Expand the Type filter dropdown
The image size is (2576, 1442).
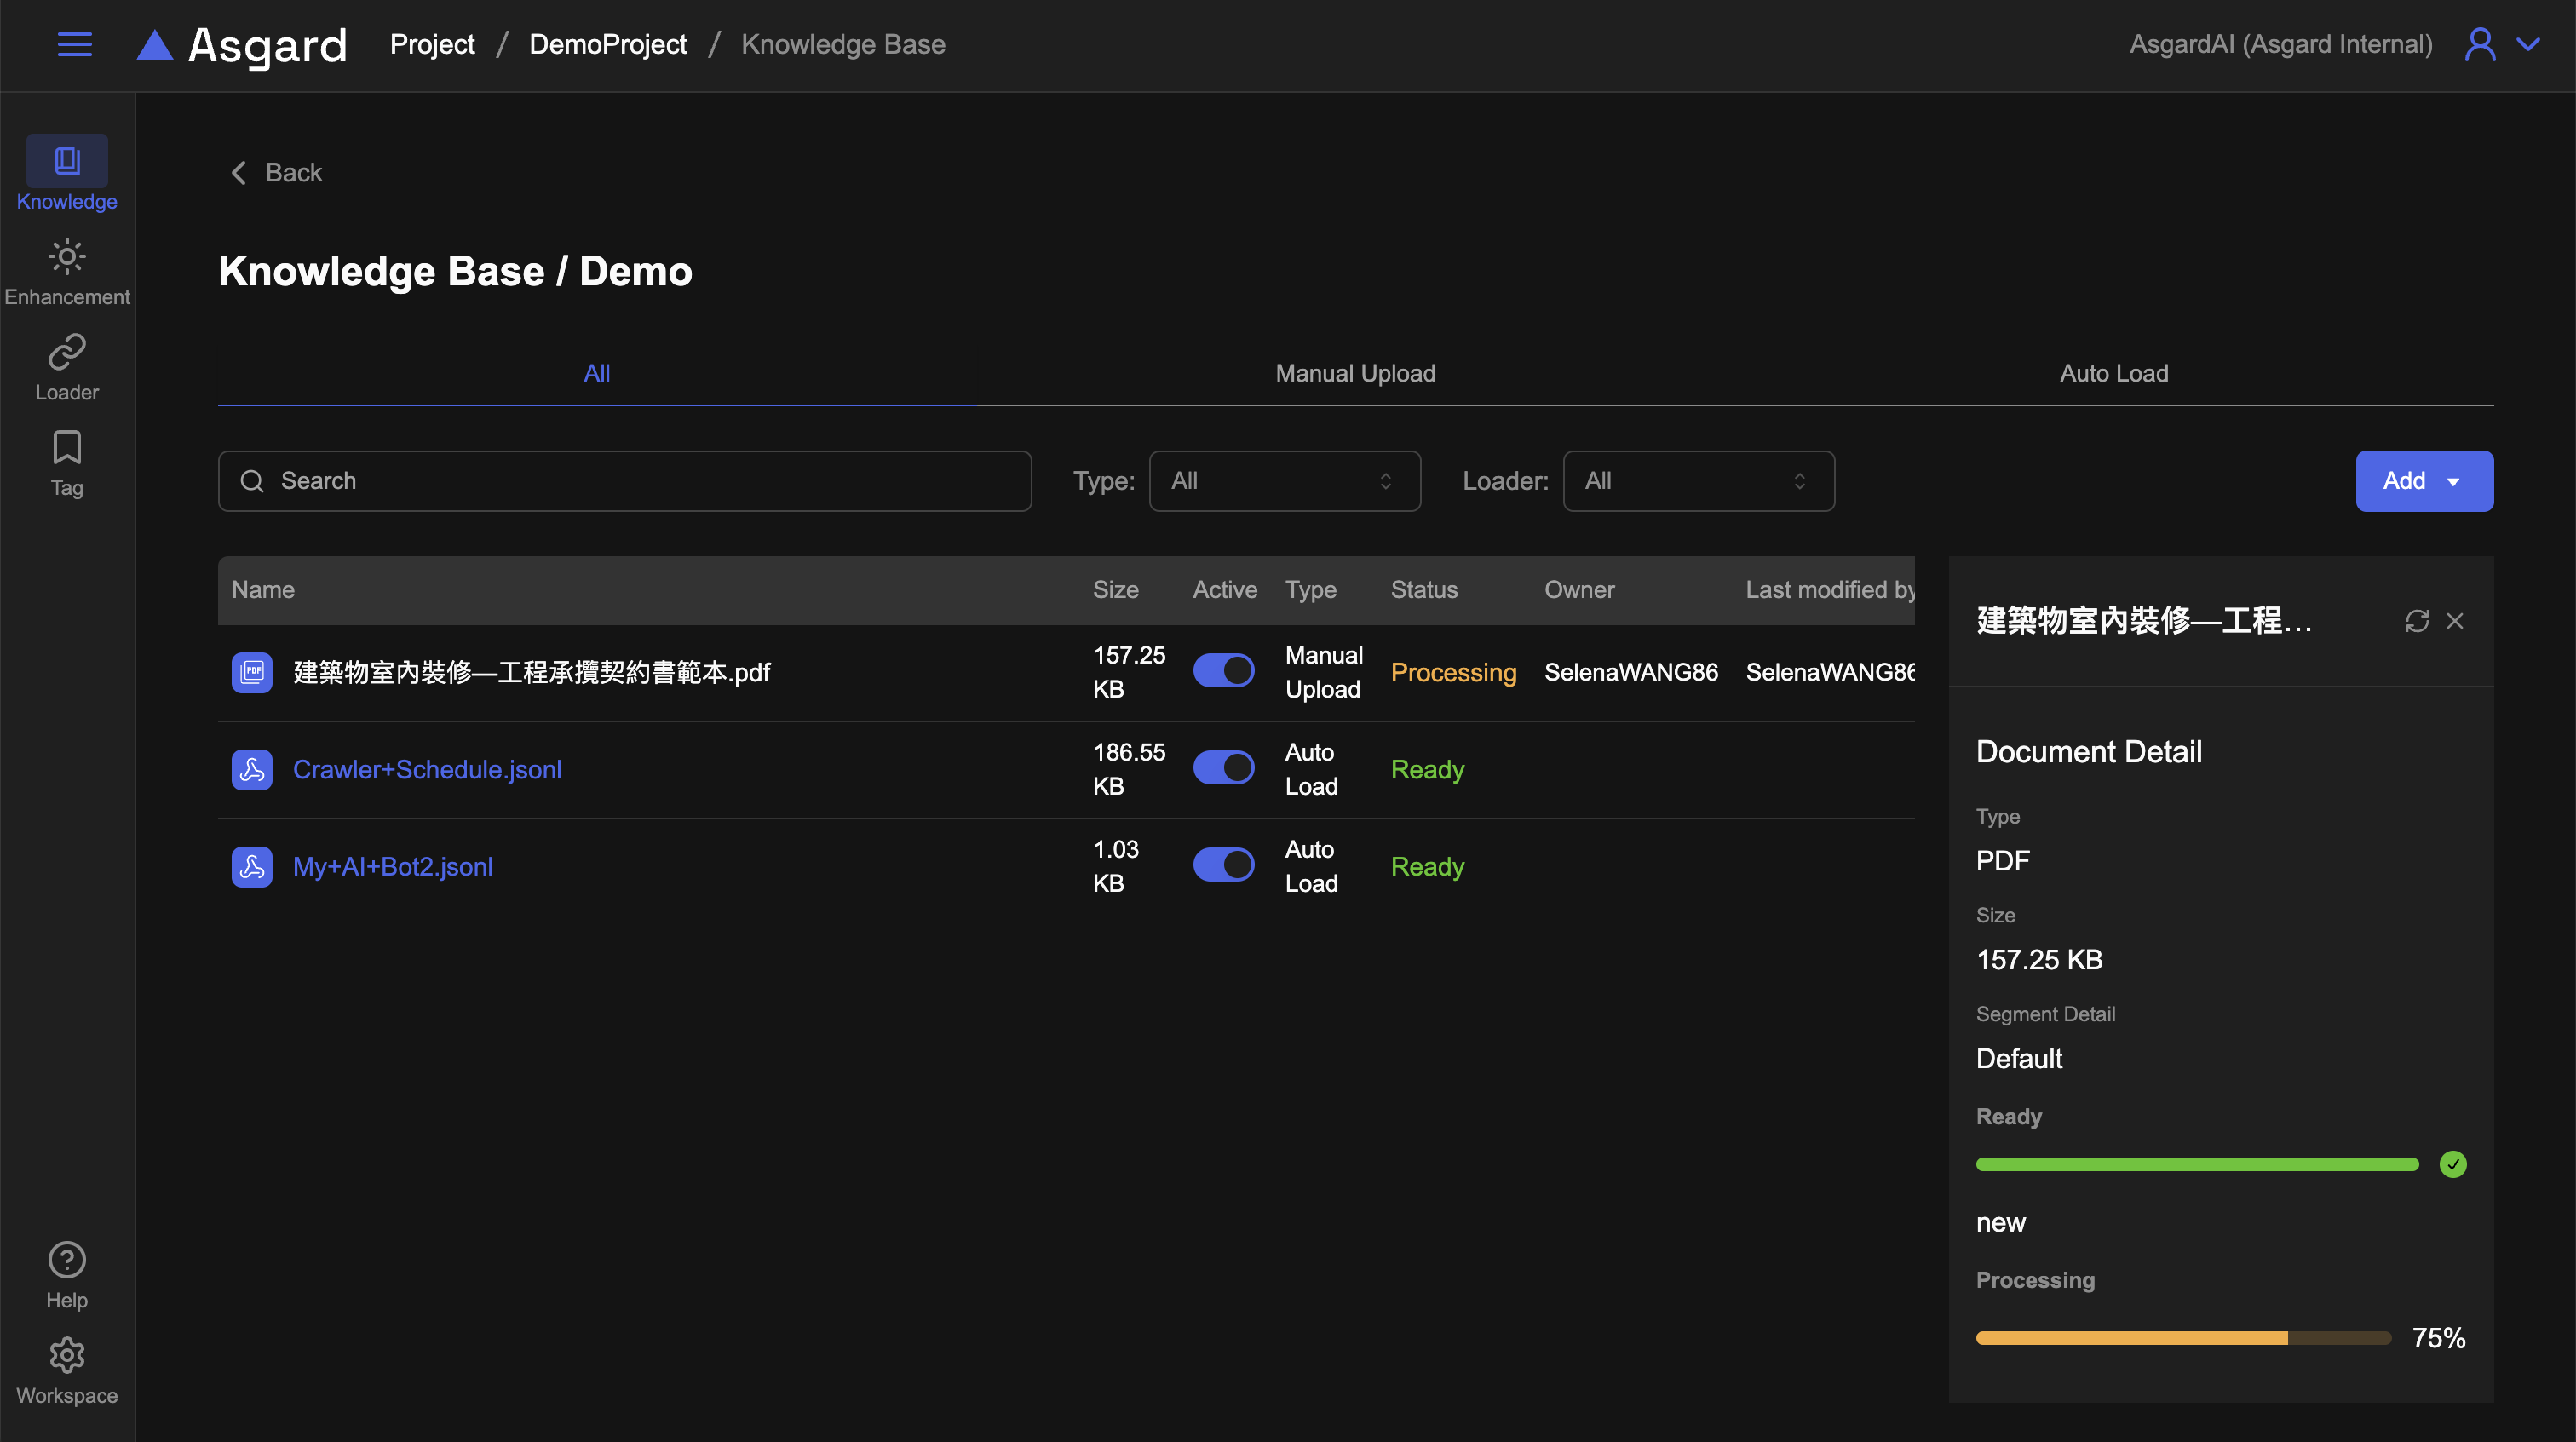coord(1284,481)
